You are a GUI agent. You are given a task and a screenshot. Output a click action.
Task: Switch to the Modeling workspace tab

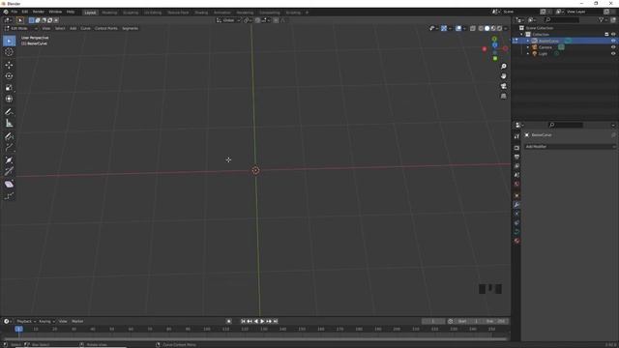(109, 13)
